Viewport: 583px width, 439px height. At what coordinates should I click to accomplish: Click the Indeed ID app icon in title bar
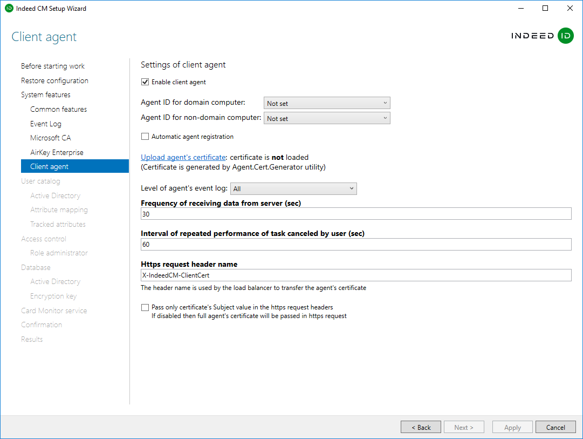pos(9,8)
